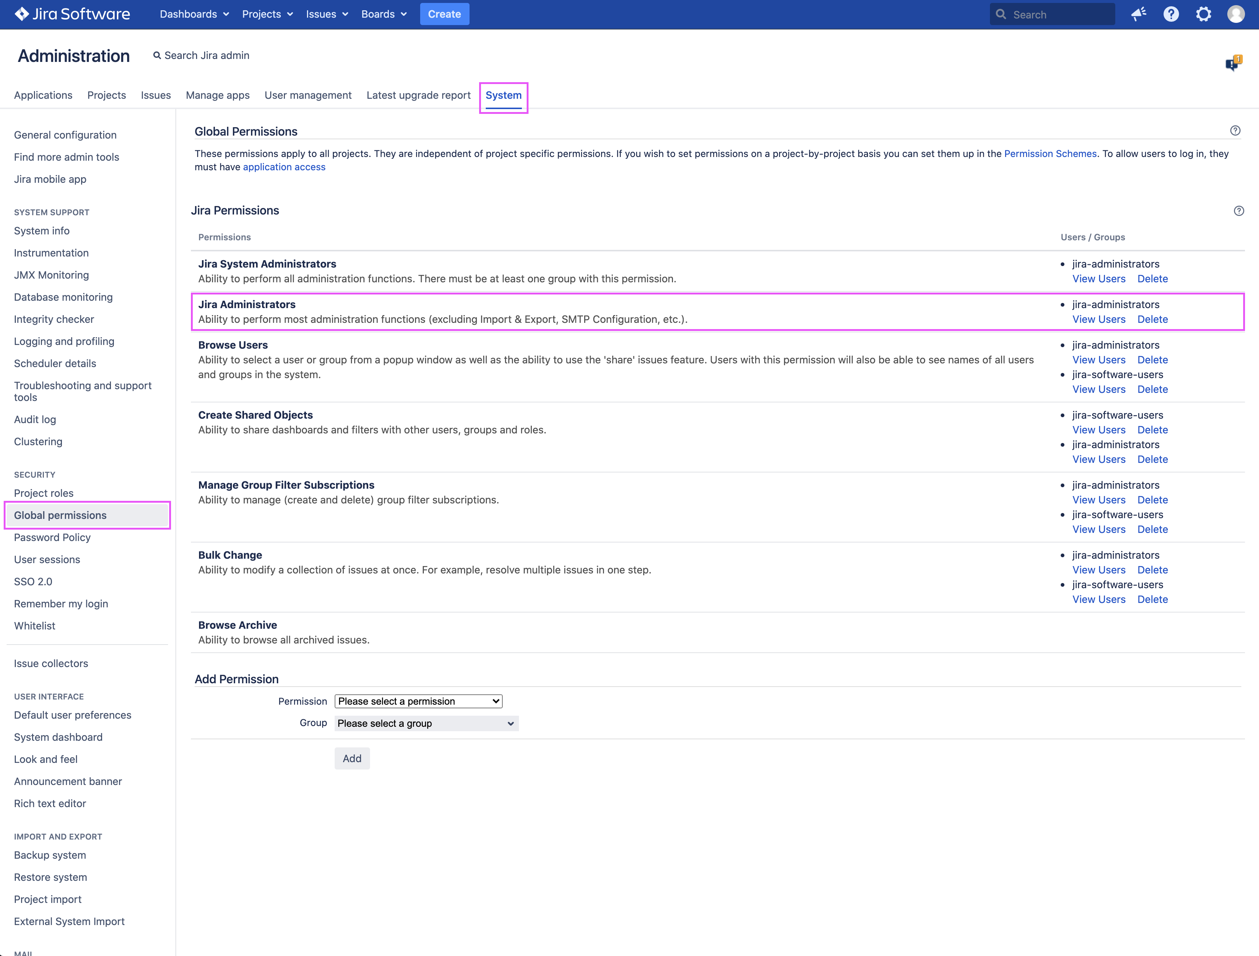Switch to the User management tab
The width and height of the screenshot is (1259, 956).
coord(308,95)
